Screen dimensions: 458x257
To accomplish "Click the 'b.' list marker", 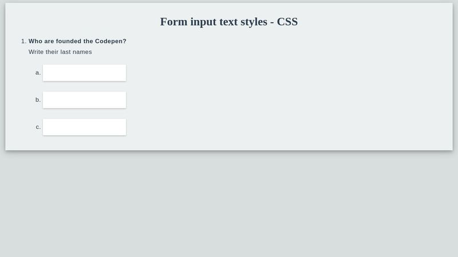I will [38, 99].
